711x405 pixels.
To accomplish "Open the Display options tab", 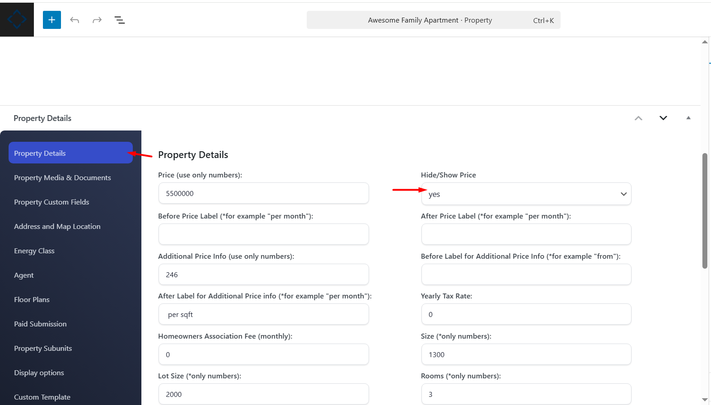I will (39, 373).
